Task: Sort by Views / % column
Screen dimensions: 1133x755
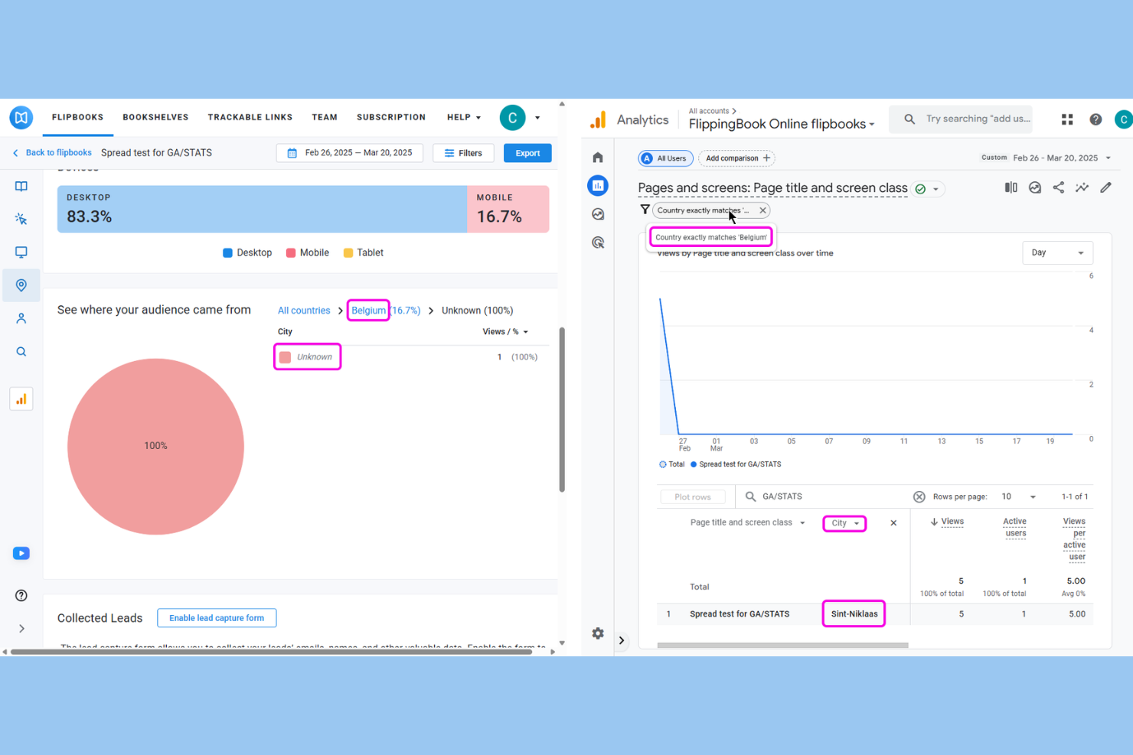Action: click(505, 332)
